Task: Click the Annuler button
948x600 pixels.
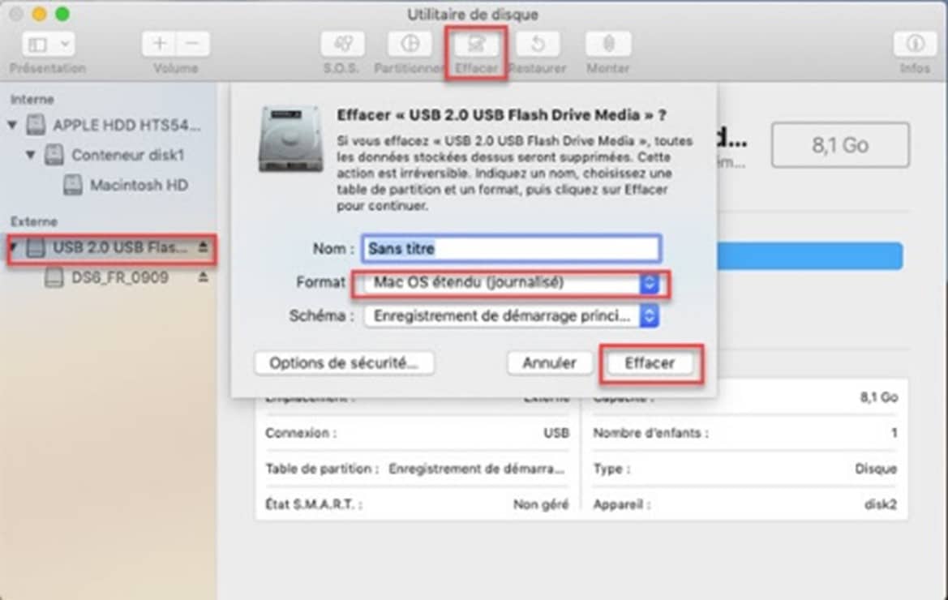Action: 550,363
